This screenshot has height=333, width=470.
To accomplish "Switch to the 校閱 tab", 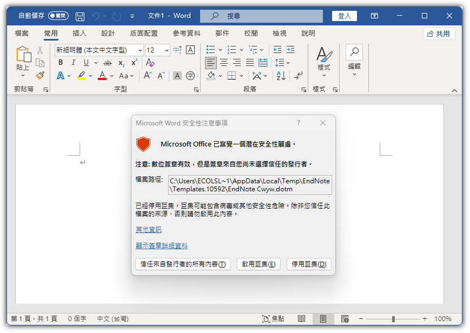I will point(251,33).
